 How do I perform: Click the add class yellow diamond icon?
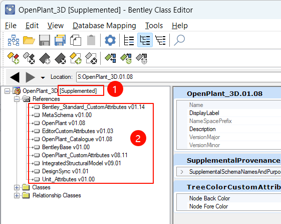pos(14,58)
